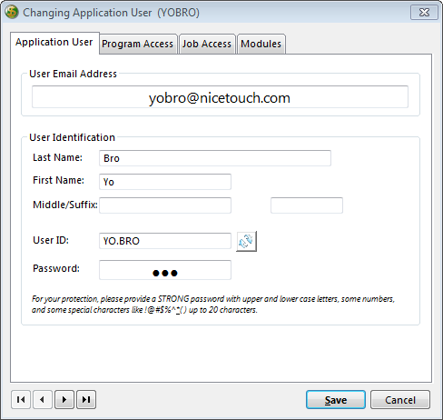443x420 pixels.
Task: Click into the First Name field
Action: click(x=165, y=182)
